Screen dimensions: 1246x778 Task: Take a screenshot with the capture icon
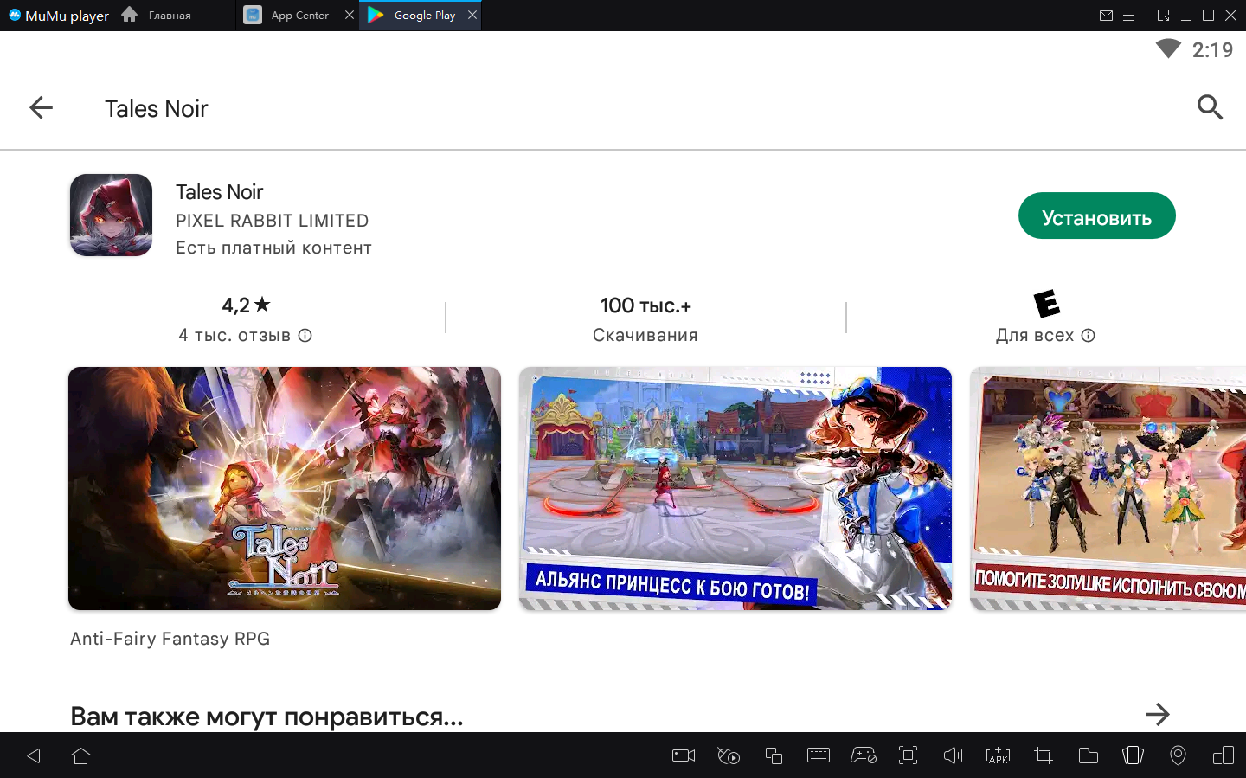coord(908,755)
